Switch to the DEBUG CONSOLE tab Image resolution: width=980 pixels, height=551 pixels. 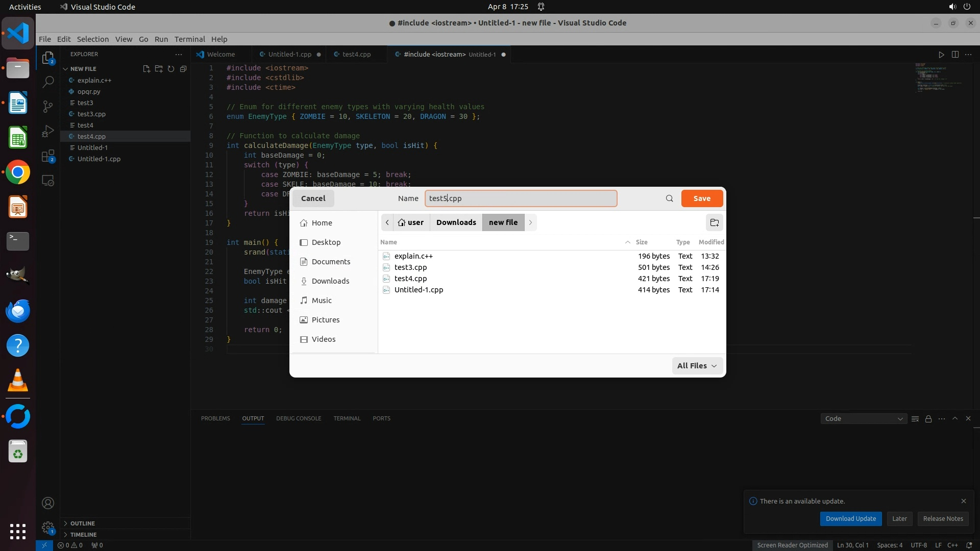pos(299,418)
